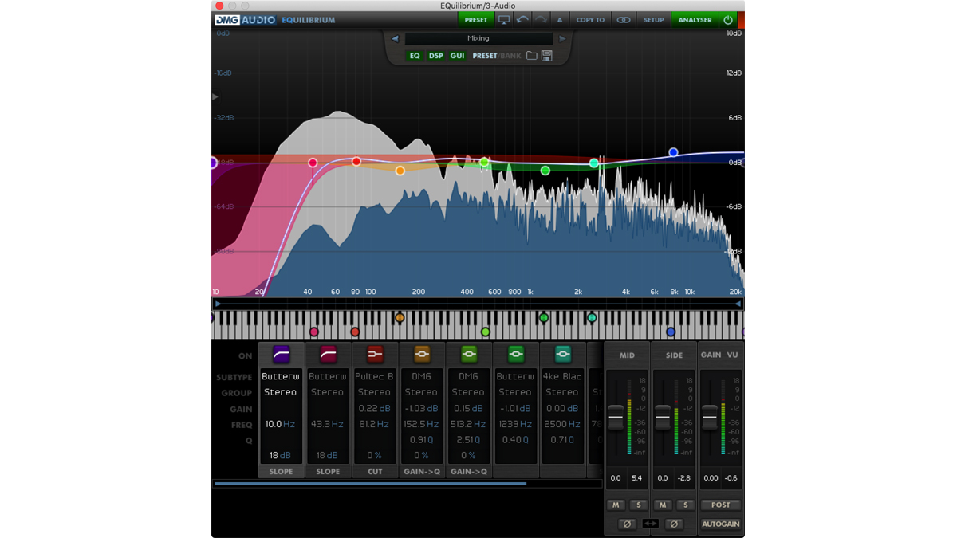Click the blue marker on piano keyboard
The height and width of the screenshot is (538, 957).
tap(671, 332)
